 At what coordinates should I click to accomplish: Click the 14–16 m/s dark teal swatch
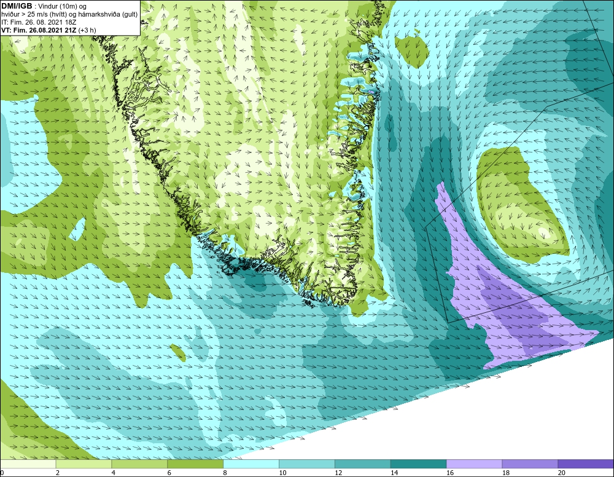pyautogui.click(x=418, y=464)
